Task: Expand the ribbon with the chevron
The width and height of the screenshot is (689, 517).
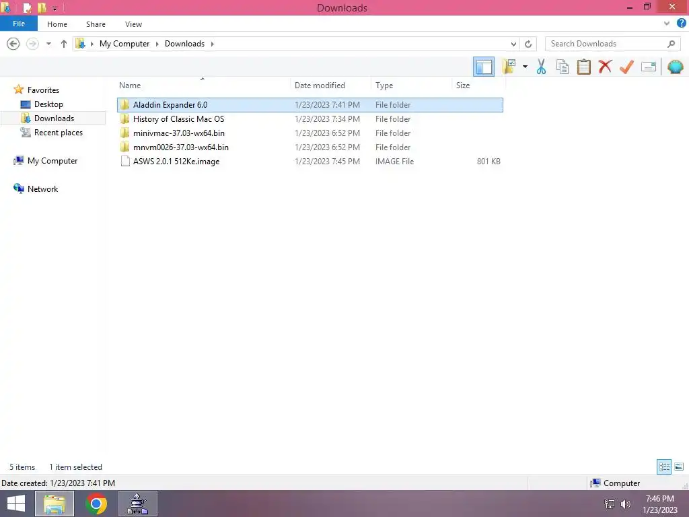Action: [x=667, y=24]
